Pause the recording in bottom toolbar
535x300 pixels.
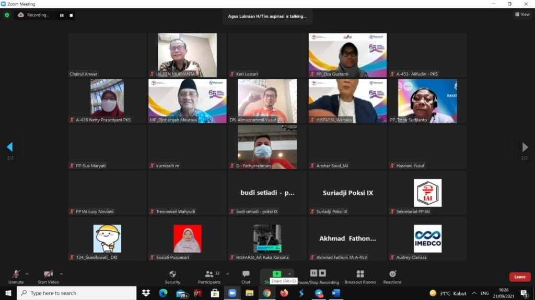coord(313,273)
